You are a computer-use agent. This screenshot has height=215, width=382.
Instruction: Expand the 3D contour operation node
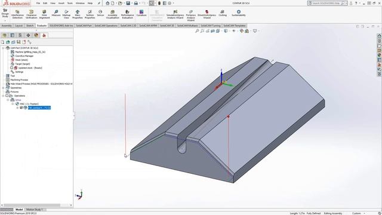[17, 107]
